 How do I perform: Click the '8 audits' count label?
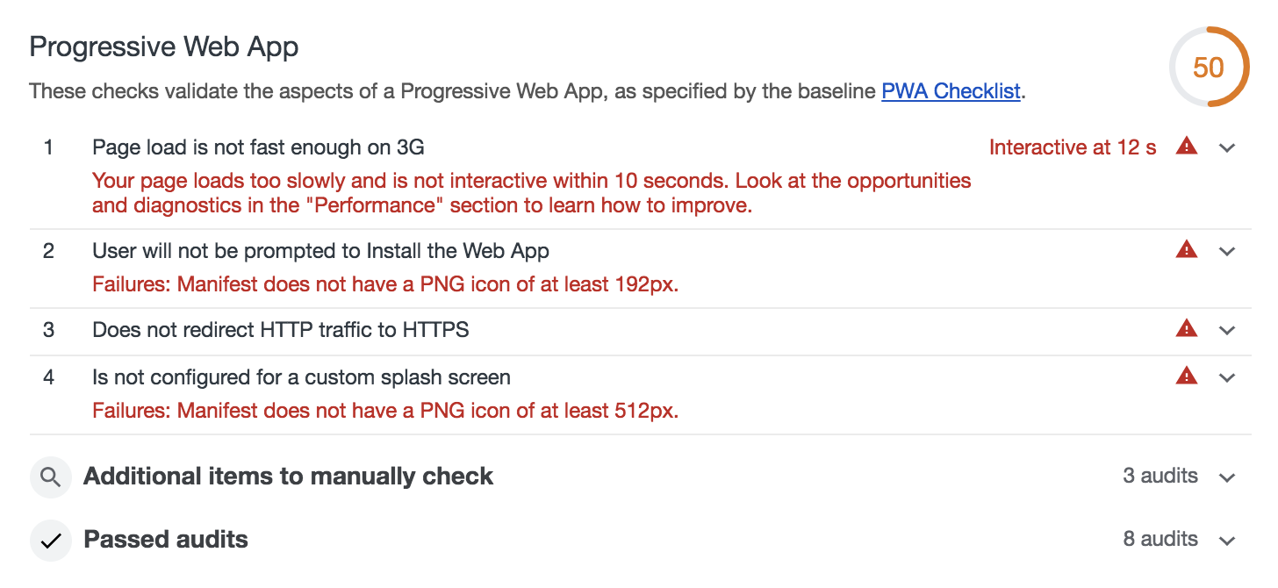(1160, 539)
